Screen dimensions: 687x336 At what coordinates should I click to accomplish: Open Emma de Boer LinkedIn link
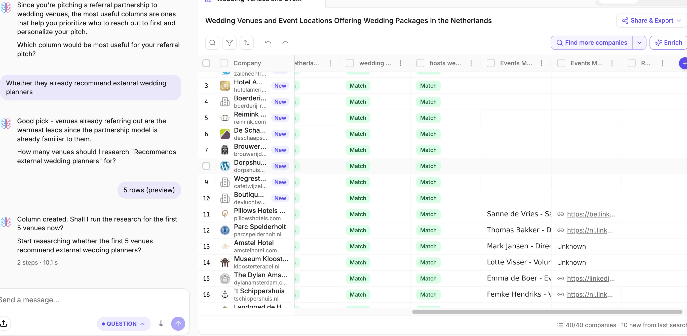click(591, 278)
